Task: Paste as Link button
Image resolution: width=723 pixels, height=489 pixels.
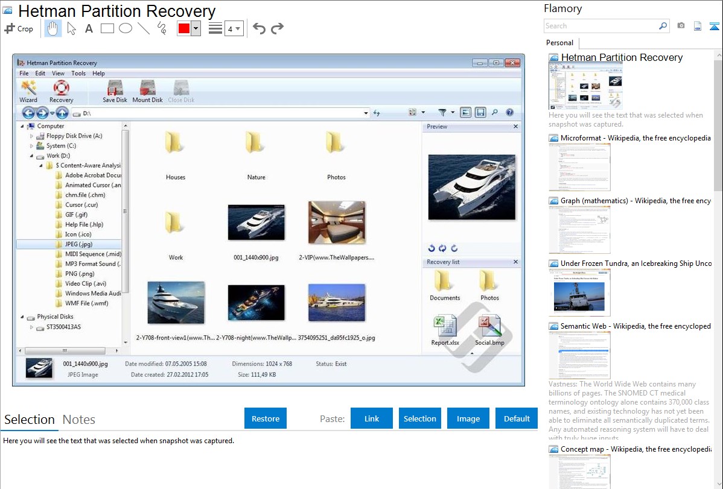Action: coord(372,418)
